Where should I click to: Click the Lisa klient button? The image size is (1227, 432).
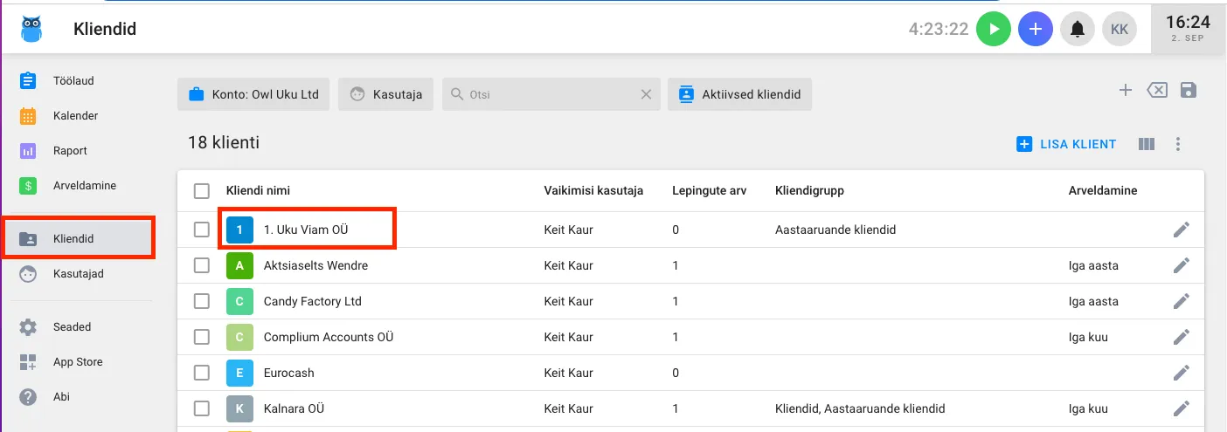[1066, 144]
